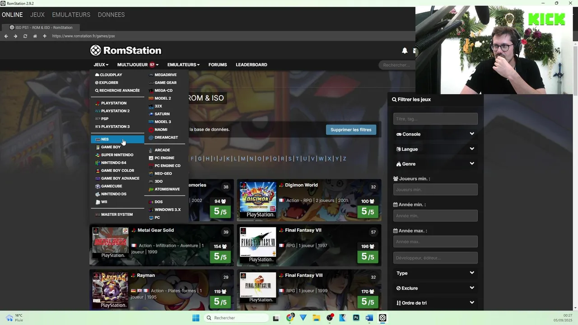Image resolution: width=578 pixels, height=325 pixels.
Task: Open the Metal Gear Solid title link
Action: click(x=156, y=230)
